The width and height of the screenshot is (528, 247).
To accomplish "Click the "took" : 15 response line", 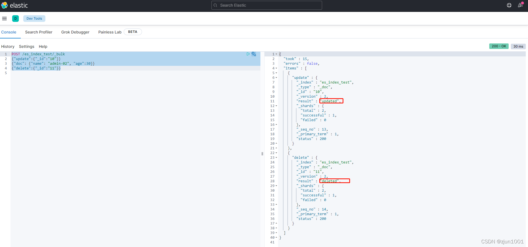I will click(296, 59).
